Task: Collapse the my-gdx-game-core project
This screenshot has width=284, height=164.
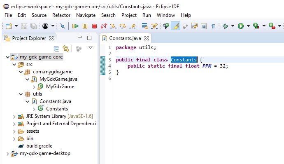Action: tap(7, 57)
